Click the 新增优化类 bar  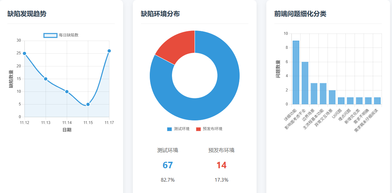359,101
